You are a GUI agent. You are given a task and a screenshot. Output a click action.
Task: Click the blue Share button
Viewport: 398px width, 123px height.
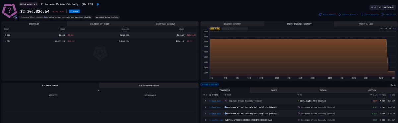[74, 11]
